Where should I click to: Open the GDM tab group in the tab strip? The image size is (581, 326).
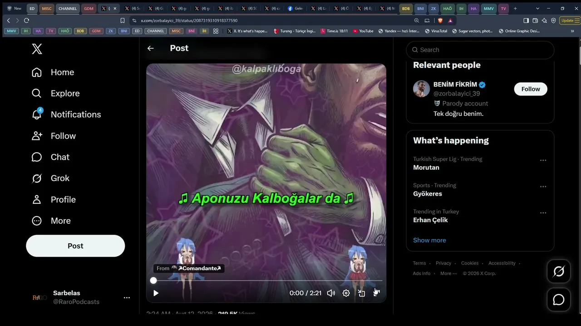click(89, 8)
